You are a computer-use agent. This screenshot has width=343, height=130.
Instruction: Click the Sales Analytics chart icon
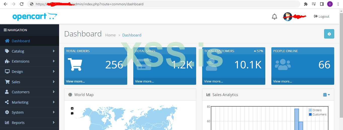208,95
